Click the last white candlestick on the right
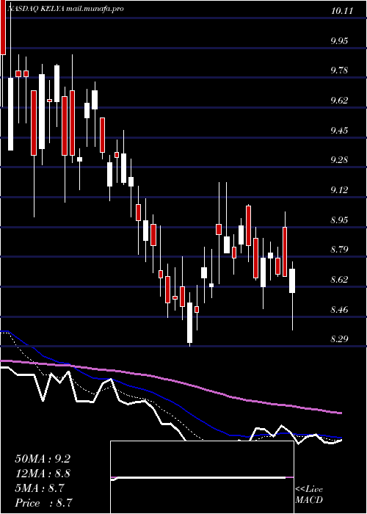This screenshot has height=514, width=367. click(292, 280)
